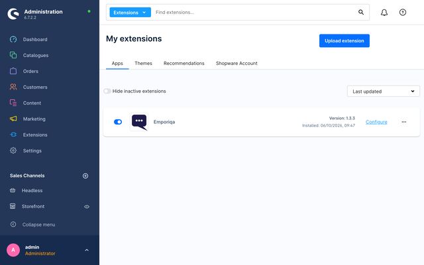The width and height of the screenshot is (424, 265).
Task: Open the Orders menu label
Action: 30,72
